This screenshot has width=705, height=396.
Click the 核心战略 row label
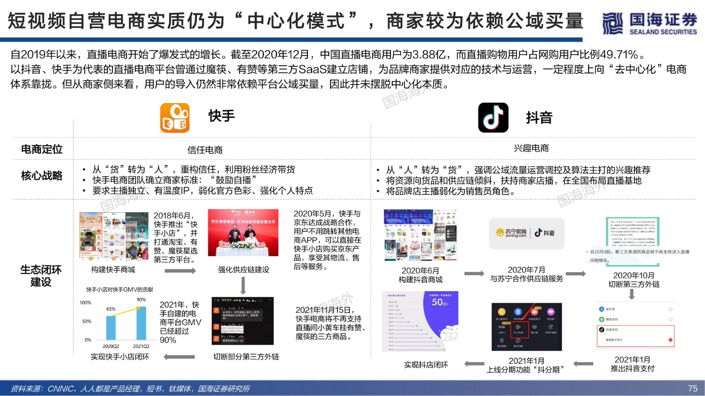pyautogui.click(x=42, y=176)
